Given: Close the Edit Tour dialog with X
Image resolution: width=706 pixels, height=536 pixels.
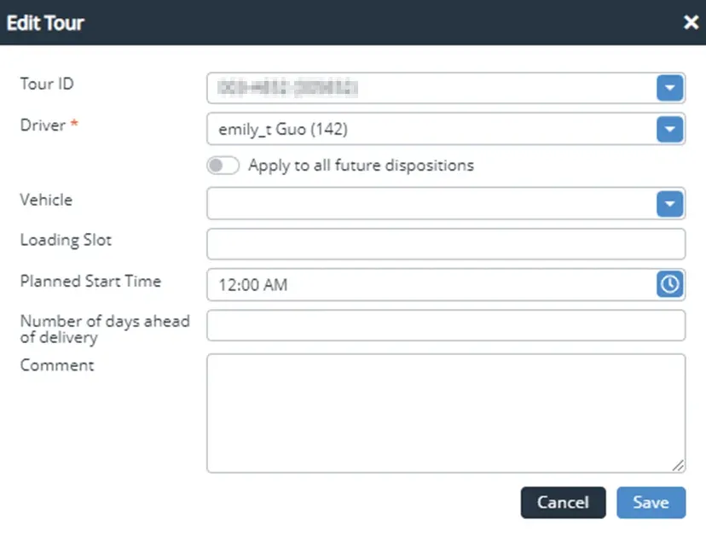Looking at the screenshot, I should (x=691, y=23).
